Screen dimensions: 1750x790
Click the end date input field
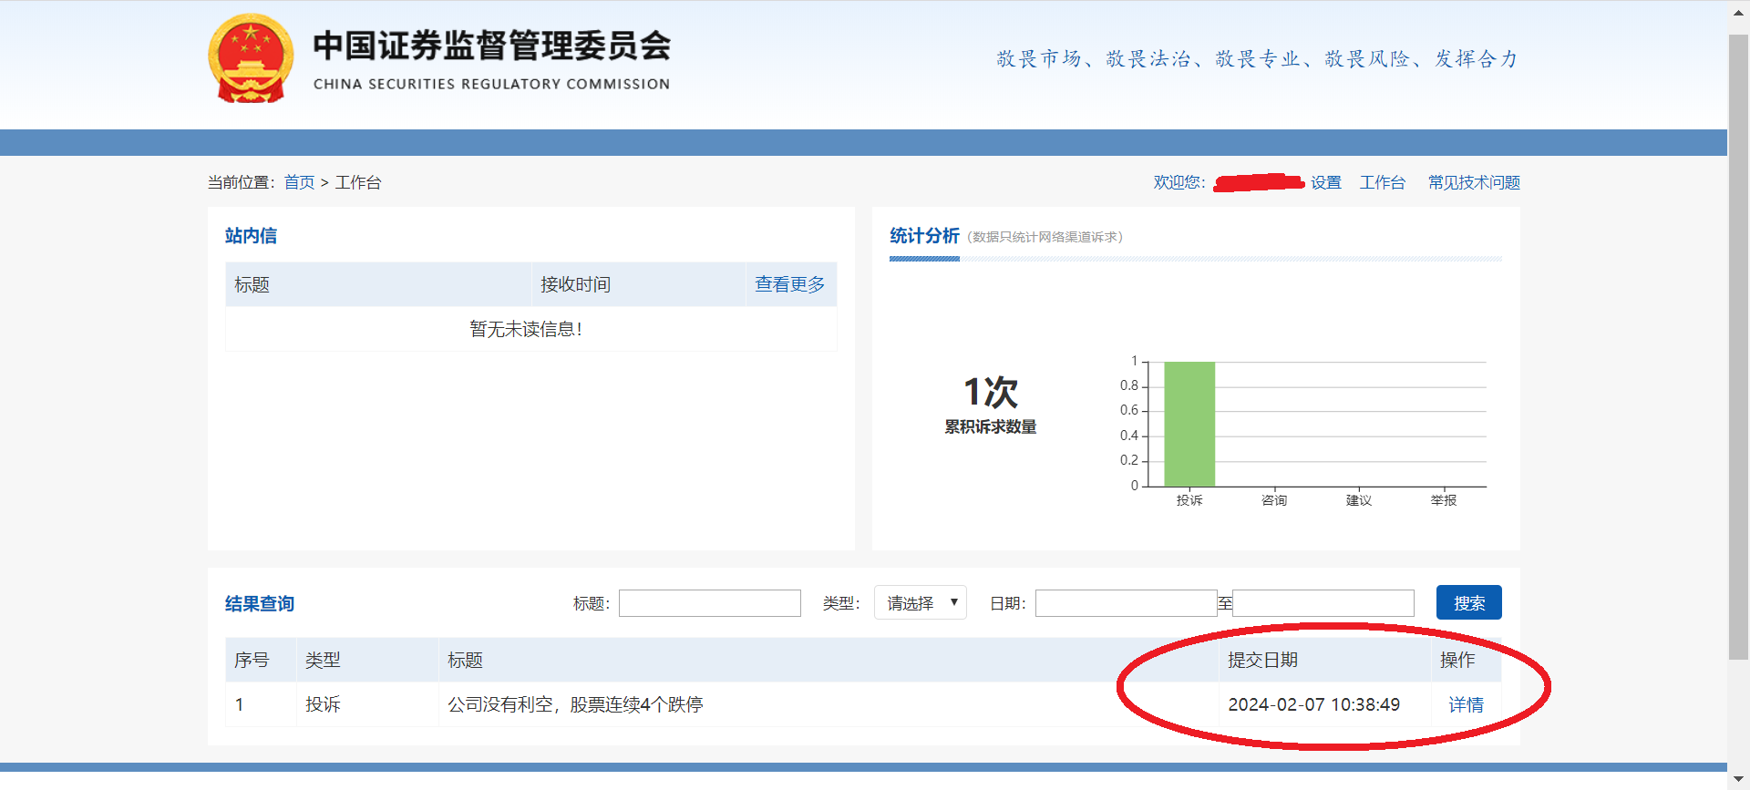[x=1323, y=603]
